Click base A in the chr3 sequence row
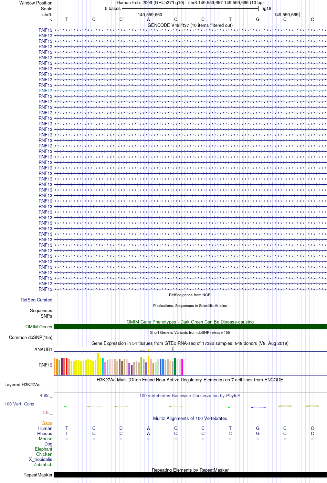The width and height of the screenshot is (327, 483). 148,19
